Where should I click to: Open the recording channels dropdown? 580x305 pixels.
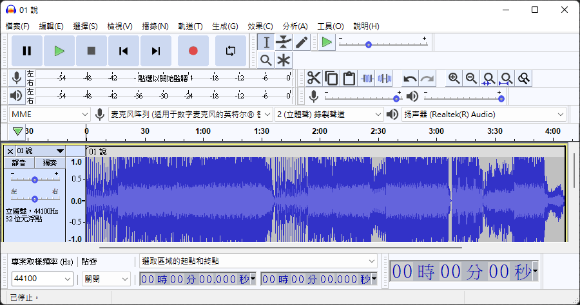[x=329, y=115]
